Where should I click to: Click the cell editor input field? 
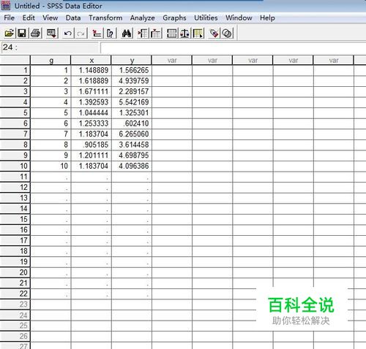pyautogui.click(x=233, y=47)
